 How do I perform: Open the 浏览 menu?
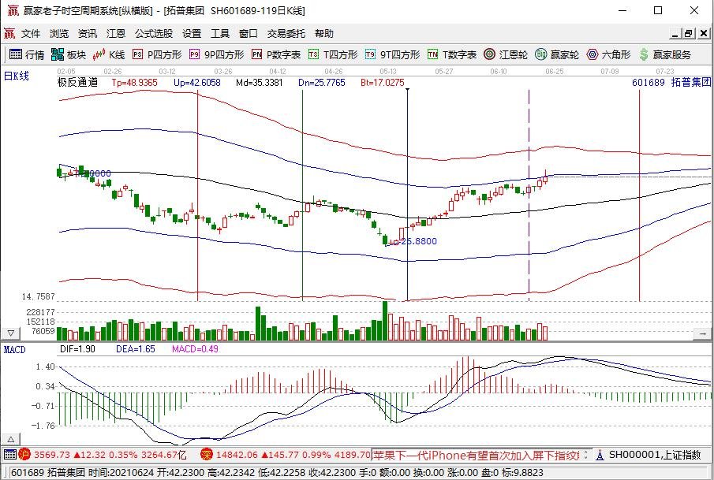(59, 33)
